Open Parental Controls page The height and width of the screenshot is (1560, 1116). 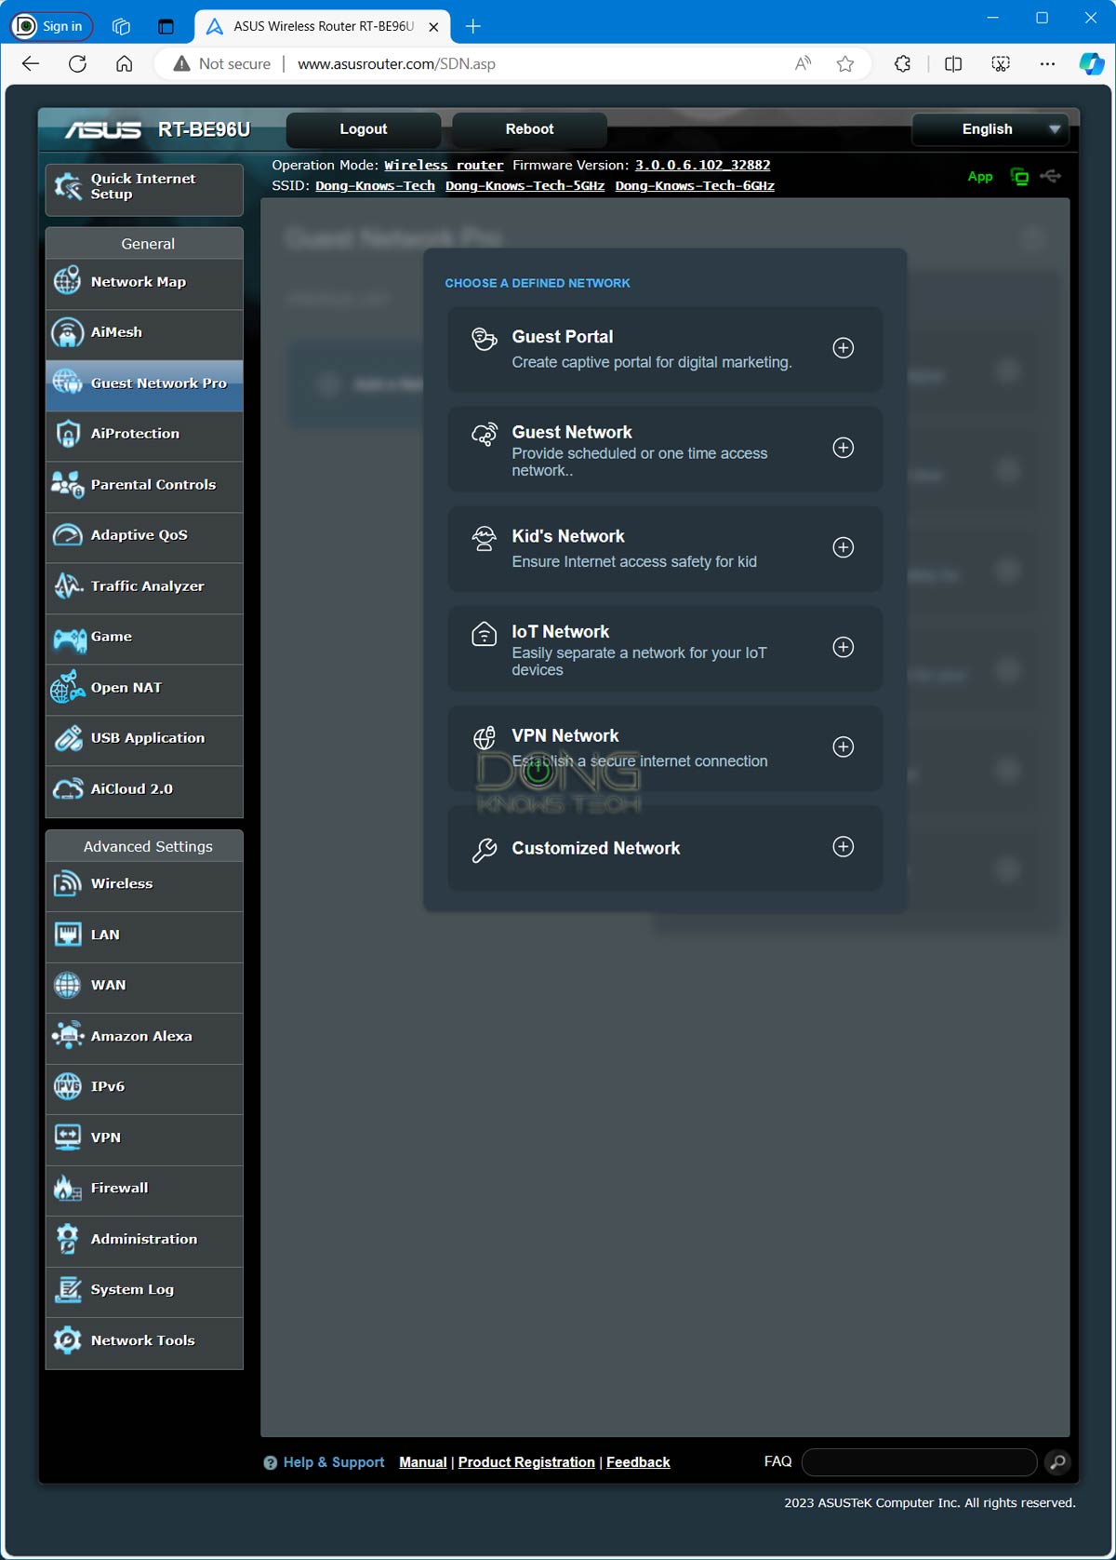tap(144, 486)
